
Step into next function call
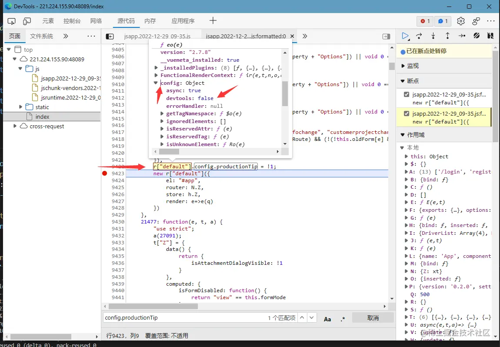[x=433, y=36]
